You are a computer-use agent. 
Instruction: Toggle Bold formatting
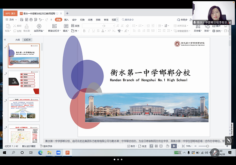(x=84, y=31)
